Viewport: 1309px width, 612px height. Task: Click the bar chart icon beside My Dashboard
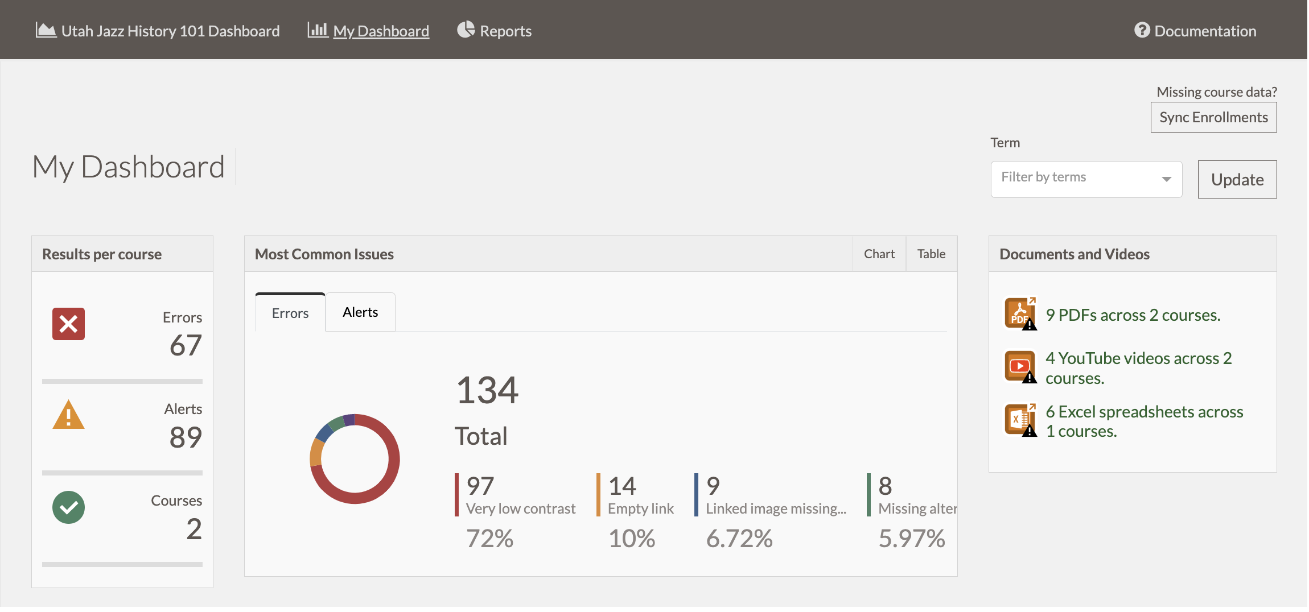[x=318, y=30]
